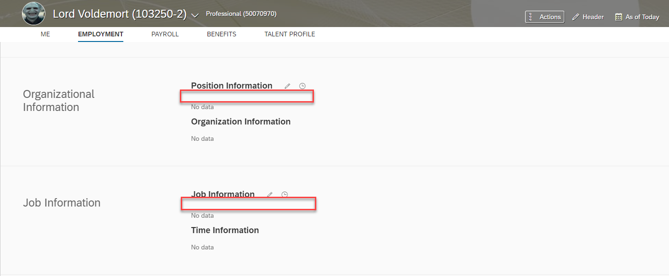Image resolution: width=669 pixels, height=276 pixels.
Task: Click the Professional (50070970) label
Action: [x=241, y=14]
